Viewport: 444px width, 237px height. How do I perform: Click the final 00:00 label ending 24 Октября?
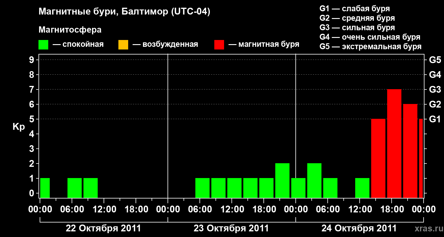click(x=424, y=209)
